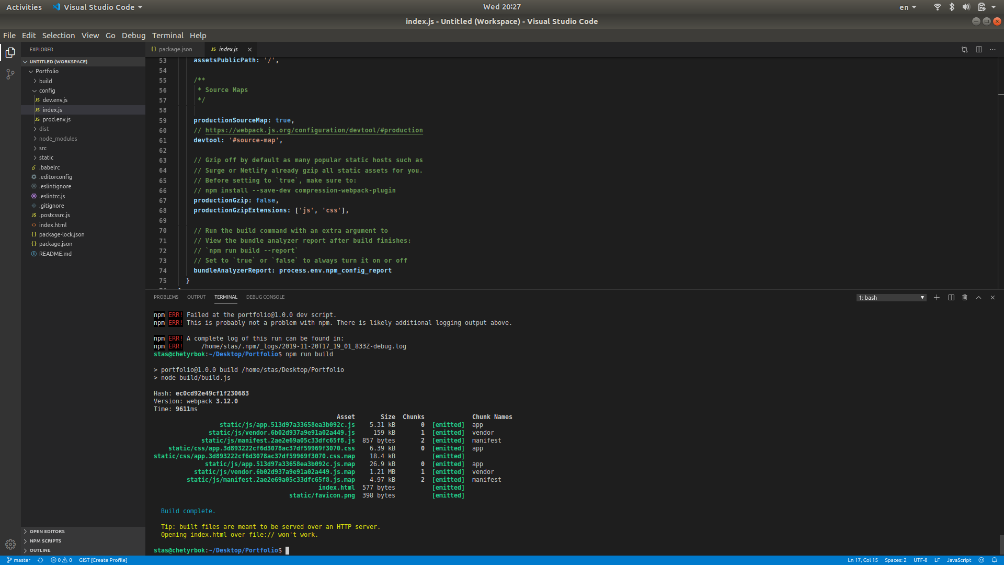
Task: Expand the node_modules folder
Action: pyautogui.click(x=84, y=139)
